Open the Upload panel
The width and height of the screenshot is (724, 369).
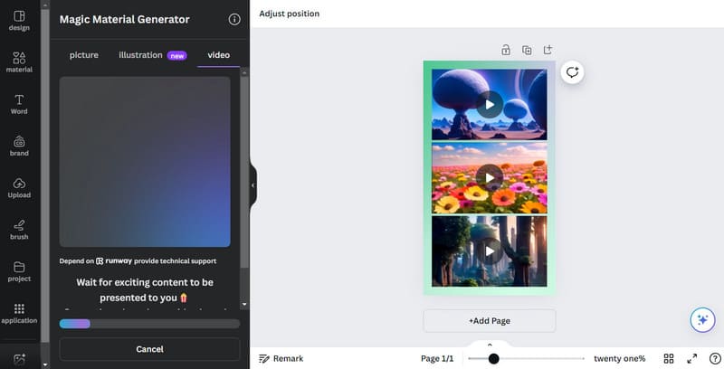(x=19, y=187)
